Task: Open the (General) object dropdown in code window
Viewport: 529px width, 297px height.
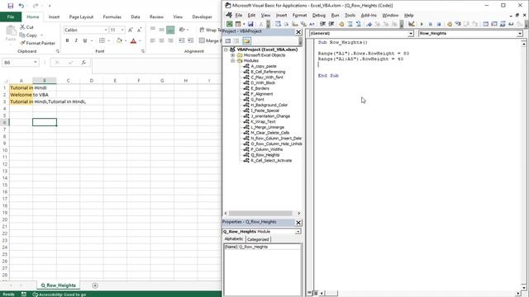Action: (411, 33)
